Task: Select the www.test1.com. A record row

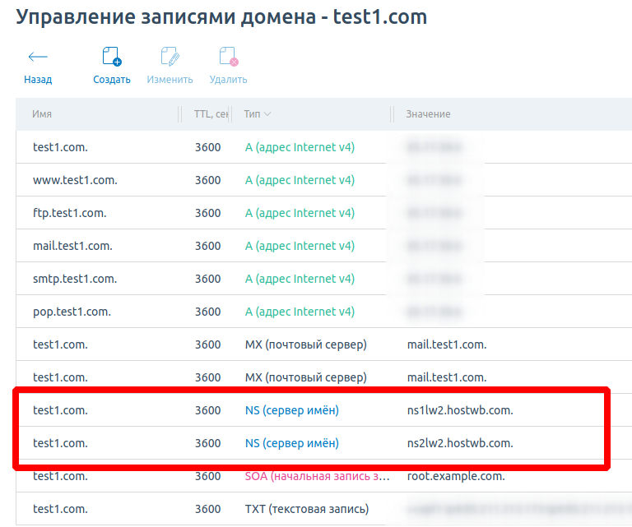Action: [x=75, y=180]
